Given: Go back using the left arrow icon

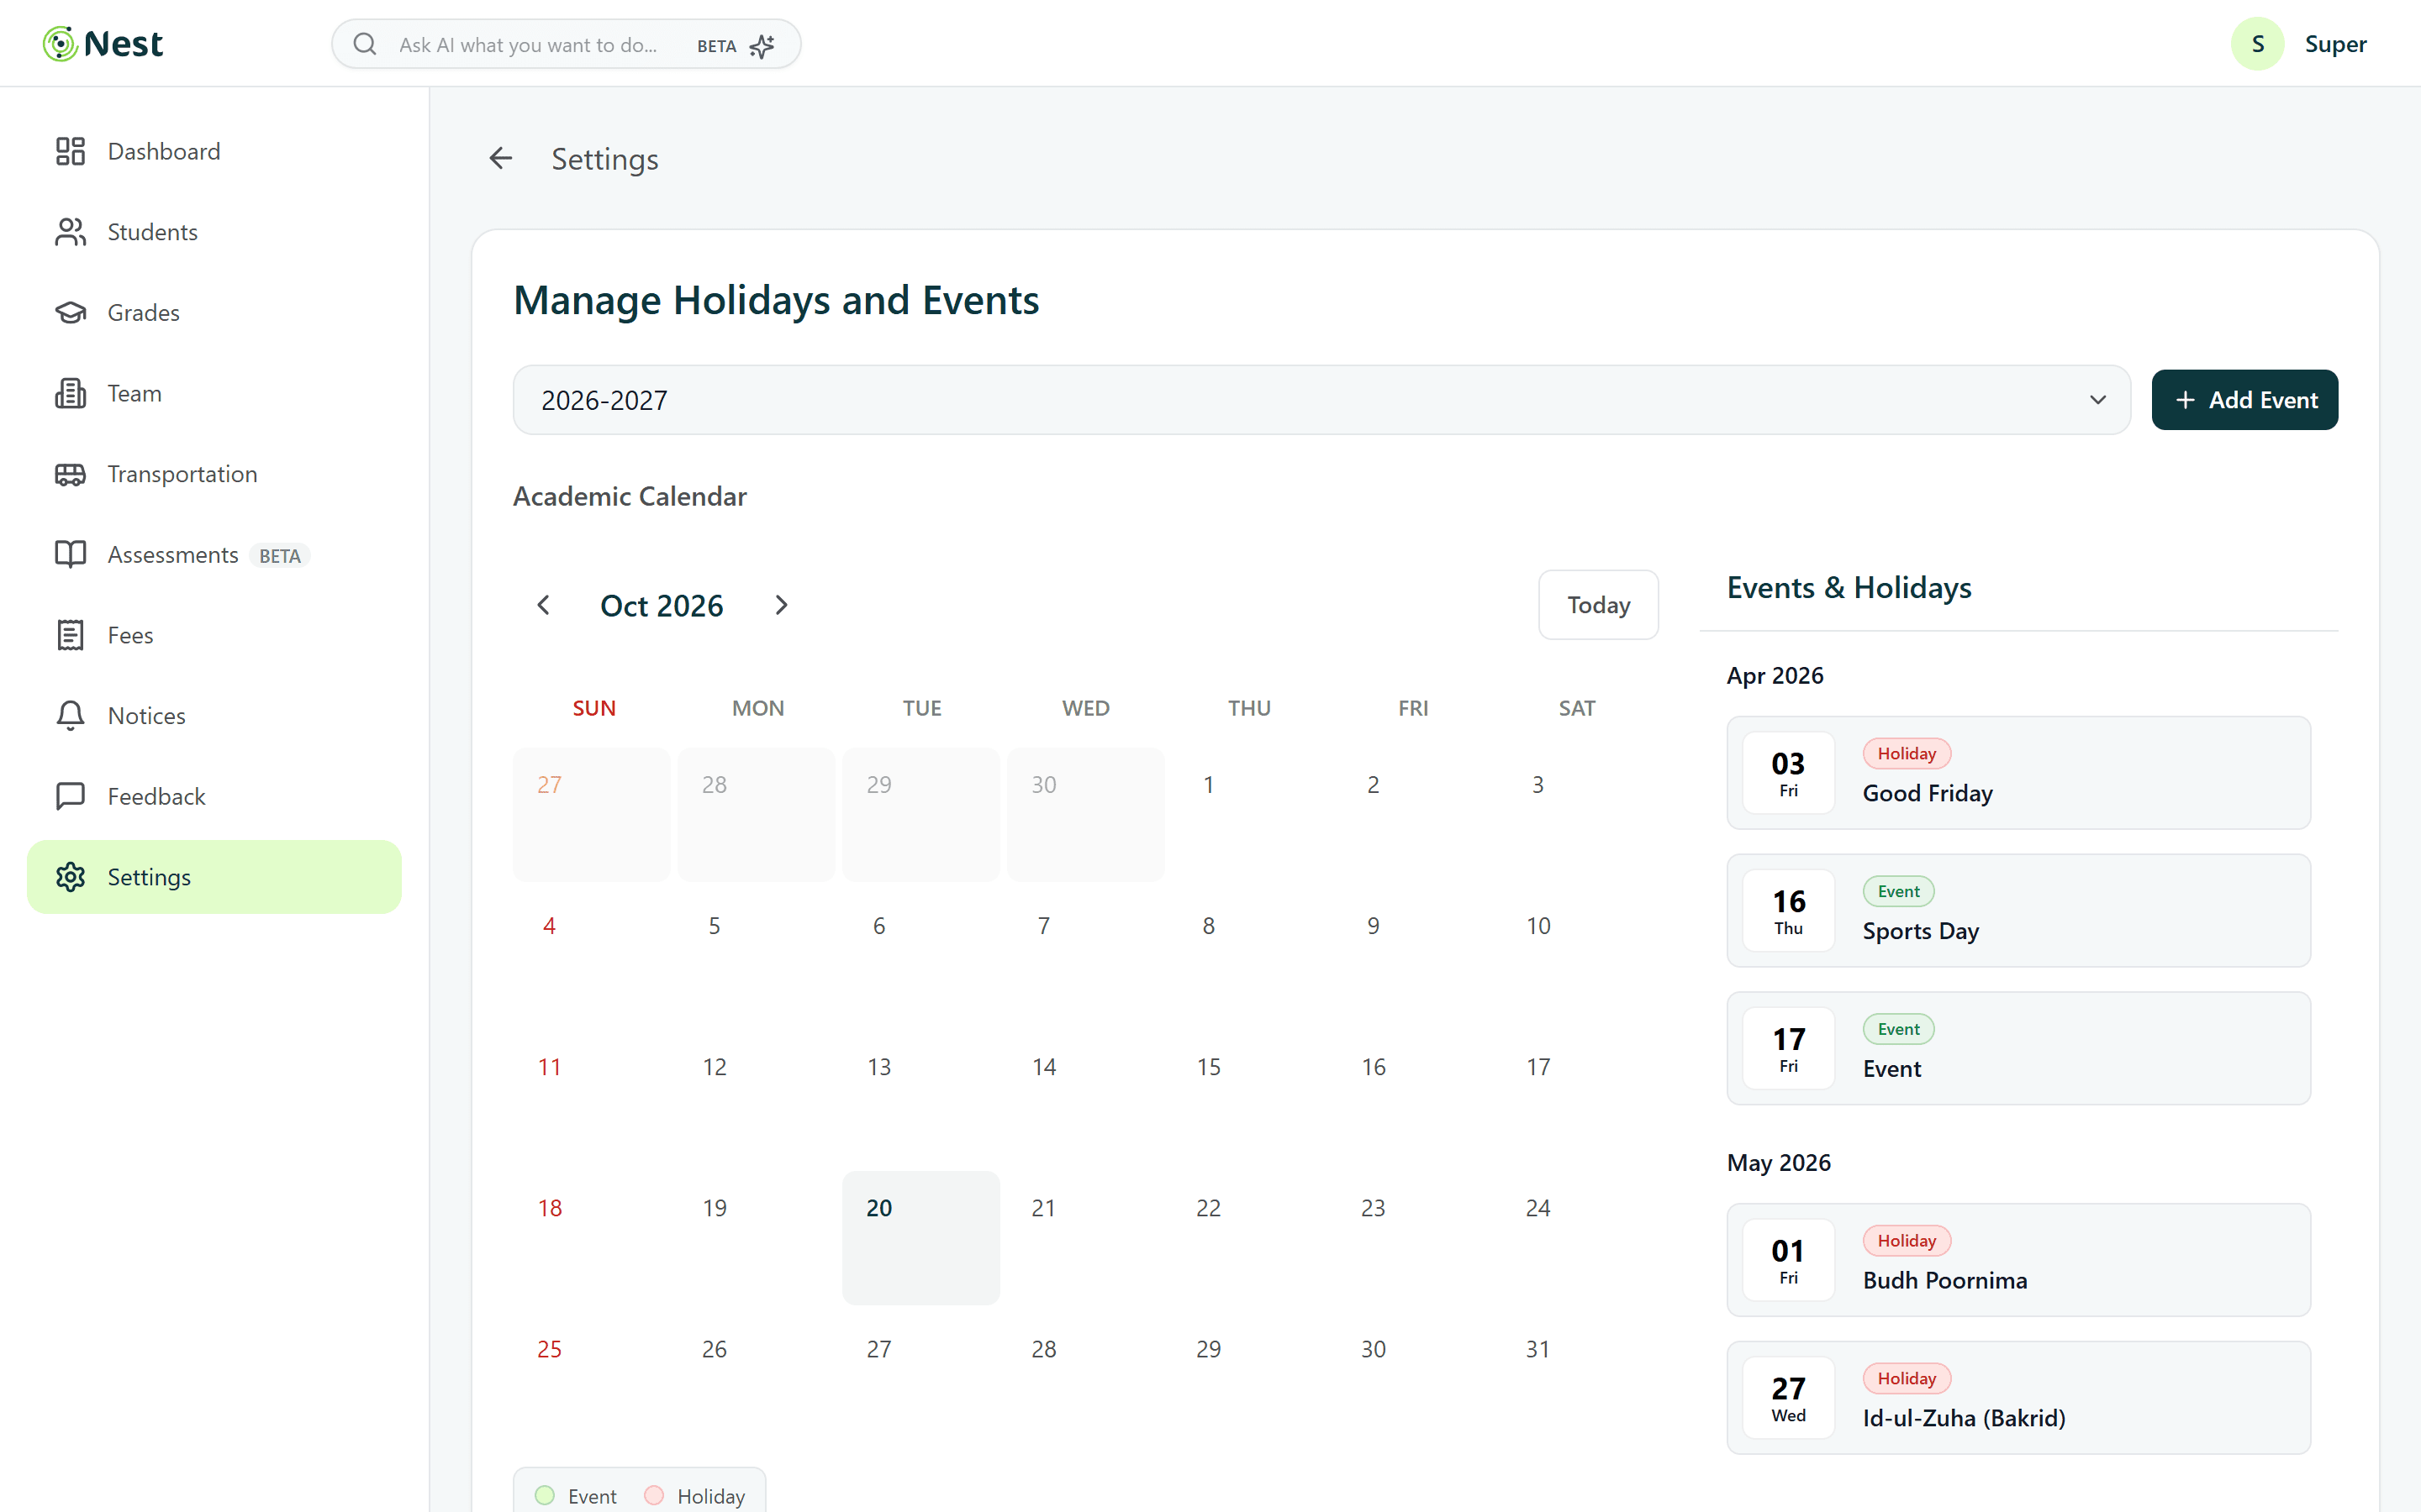Looking at the screenshot, I should tap(500, 158).
